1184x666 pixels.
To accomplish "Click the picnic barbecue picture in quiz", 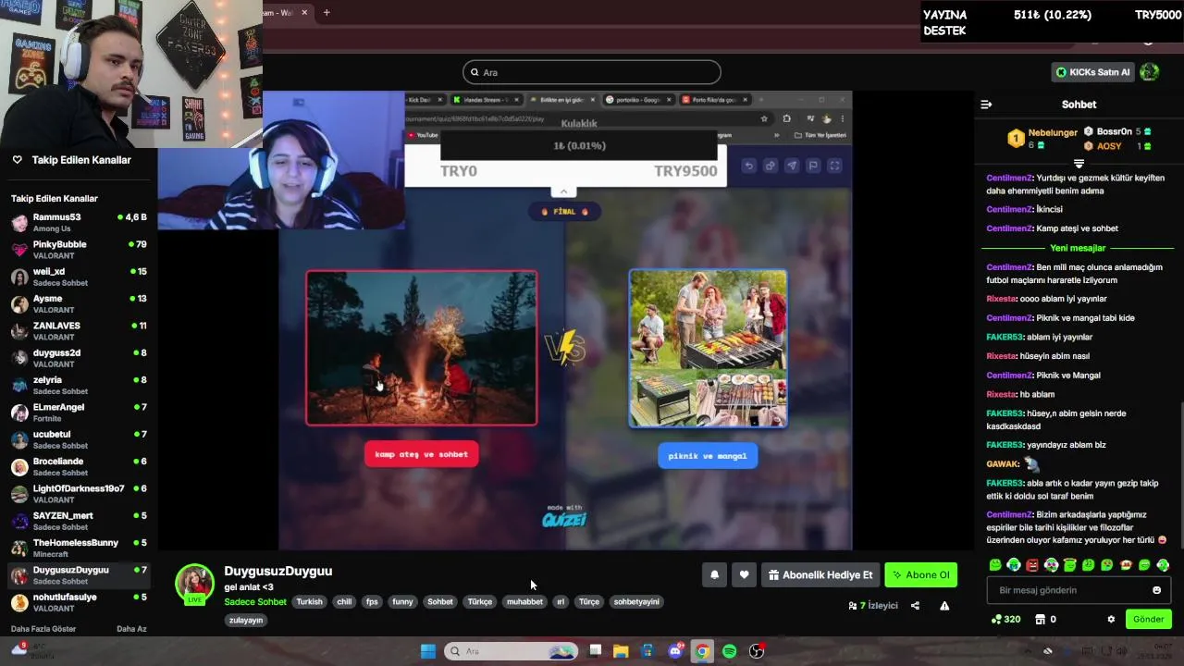I will [708, 348].
